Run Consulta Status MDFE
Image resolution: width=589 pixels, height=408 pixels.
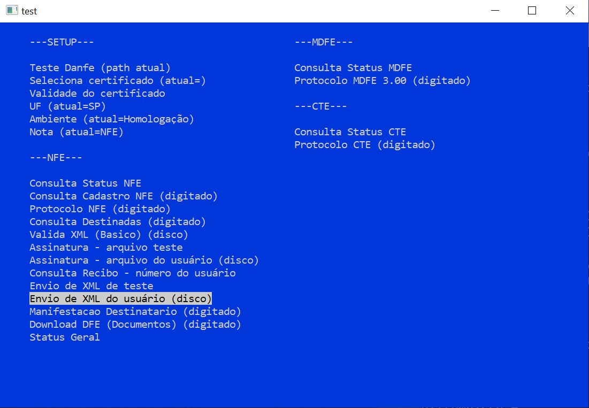click(353, 68)
